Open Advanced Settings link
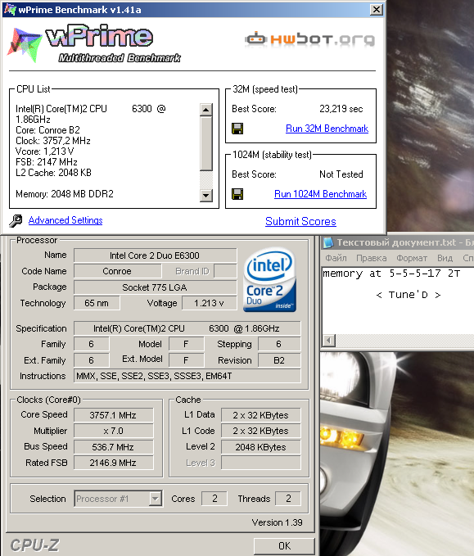Viewport: 474px width, 556px height. point(65,220)
